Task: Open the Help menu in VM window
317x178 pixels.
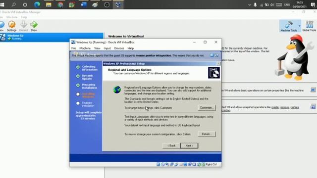Action: click(x=131, y=48)
